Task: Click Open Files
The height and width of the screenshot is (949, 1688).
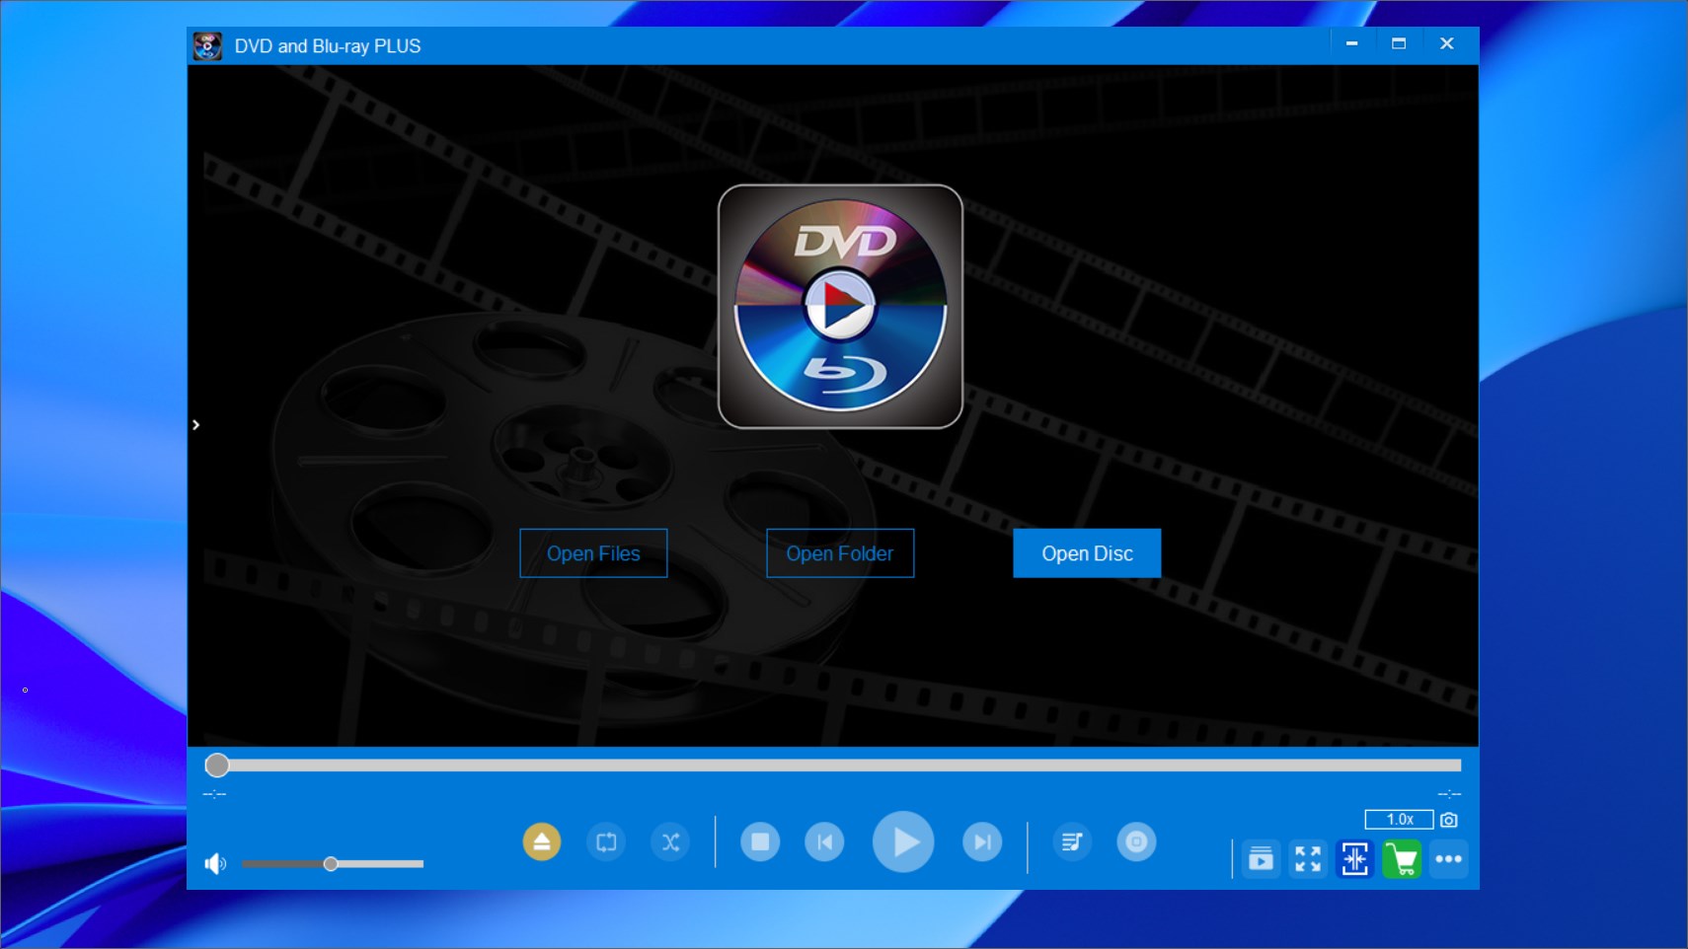Action: pyautogui.click(x=593, y=553)
